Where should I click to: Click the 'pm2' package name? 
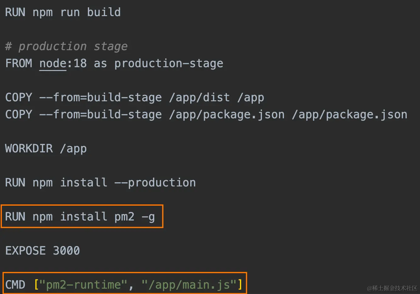pos(124,217)
